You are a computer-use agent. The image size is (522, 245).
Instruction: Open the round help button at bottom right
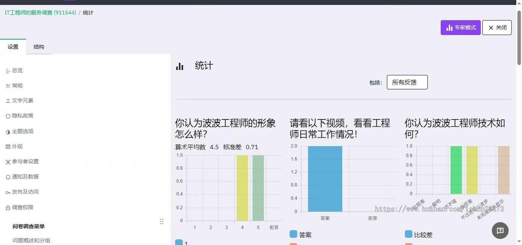tap(500, 230)
